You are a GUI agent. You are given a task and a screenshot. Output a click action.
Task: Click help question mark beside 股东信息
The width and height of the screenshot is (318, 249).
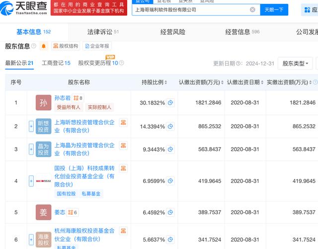(34, 46)
